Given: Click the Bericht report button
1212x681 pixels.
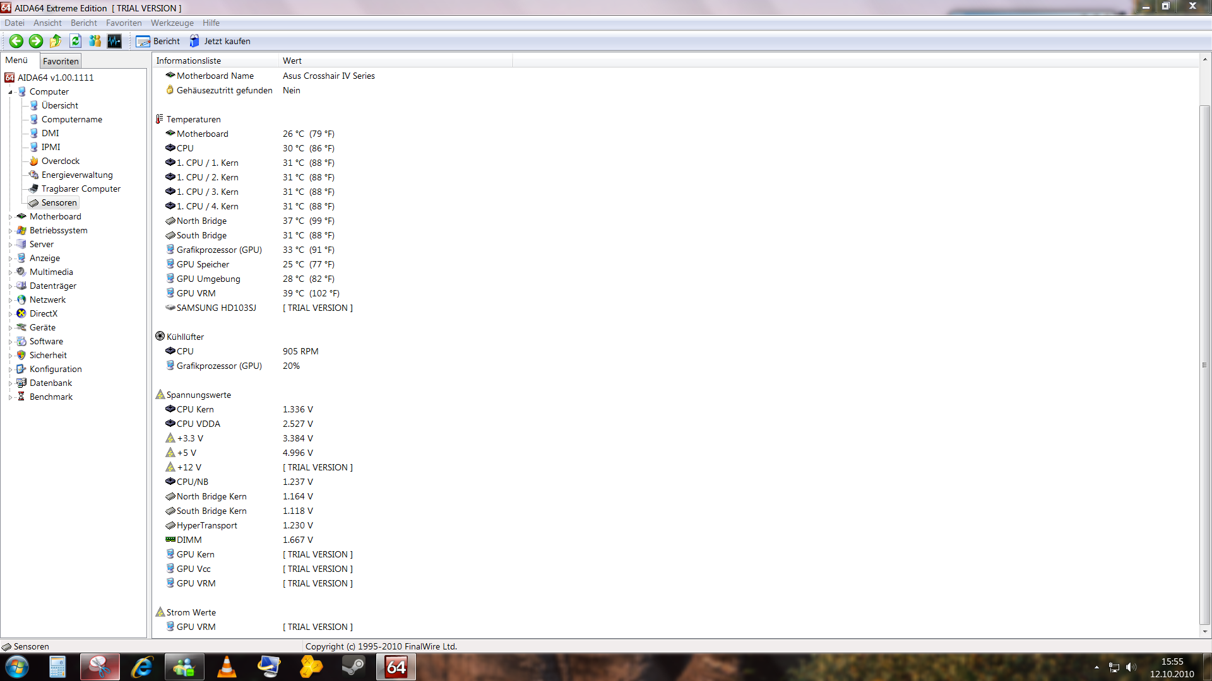Looking at the screenshot, I should pos(158,41).
